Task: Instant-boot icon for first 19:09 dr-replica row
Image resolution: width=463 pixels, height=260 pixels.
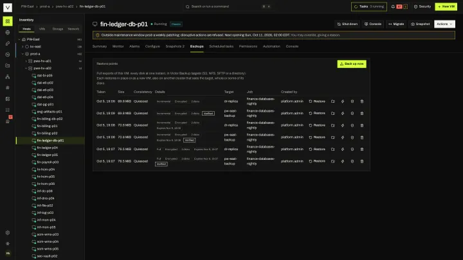Action: click(x=343, y=101)
